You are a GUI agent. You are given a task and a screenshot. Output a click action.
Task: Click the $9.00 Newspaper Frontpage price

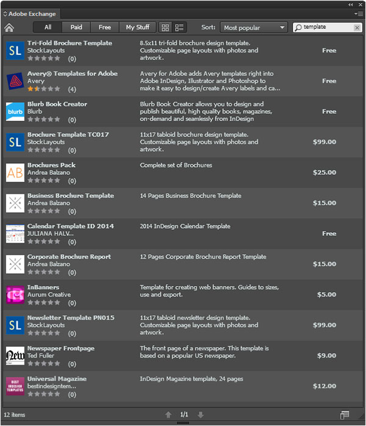[x=327, y=355]
